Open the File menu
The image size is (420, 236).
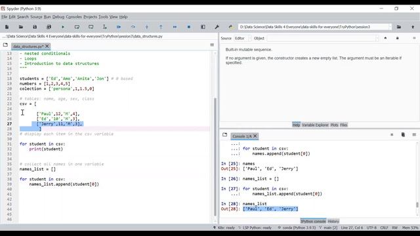[x=5, y=17]
